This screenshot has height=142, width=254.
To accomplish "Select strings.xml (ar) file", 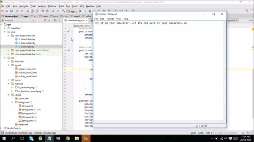I will pos(29,113).
